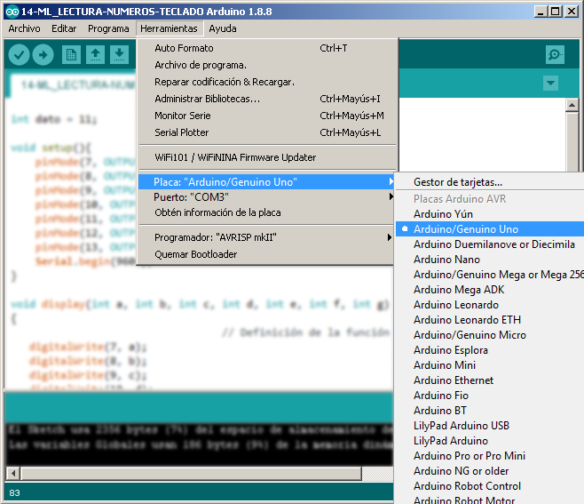Screen dimensions: 584x504
Task: Click the Verify checkmark toolbar icon
Action: (x=19, y=55)
